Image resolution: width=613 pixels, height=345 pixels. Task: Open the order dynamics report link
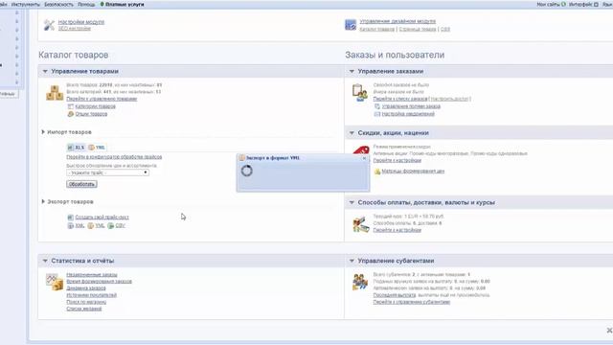[x=86, y=288]
